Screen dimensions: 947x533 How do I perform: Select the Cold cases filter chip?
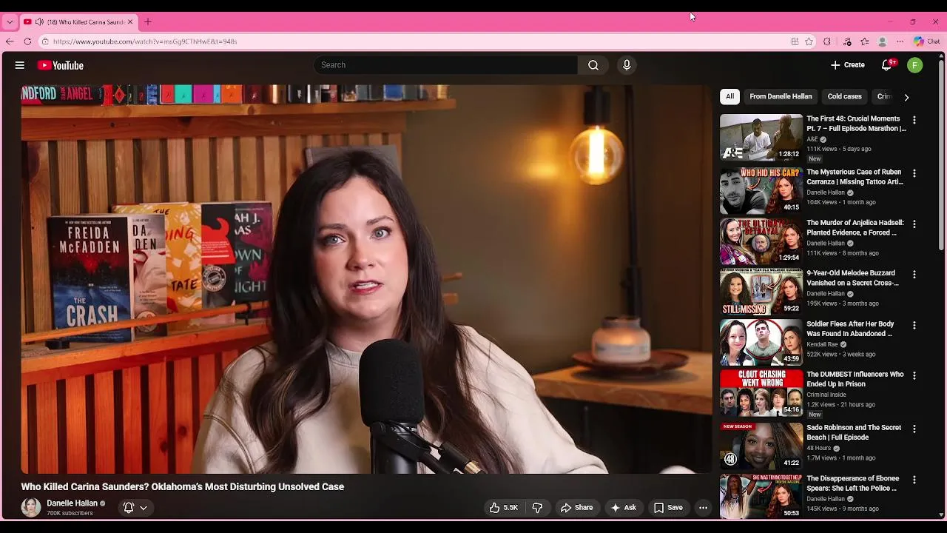[844, 96]
